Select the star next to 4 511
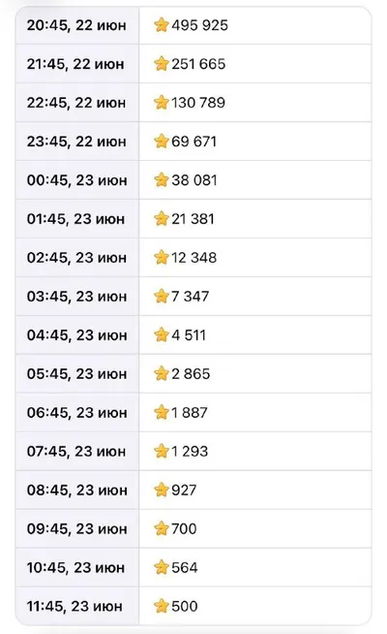The width and height of the screenshot is (387, 634). pyautogui.click(x=161, y=335)
